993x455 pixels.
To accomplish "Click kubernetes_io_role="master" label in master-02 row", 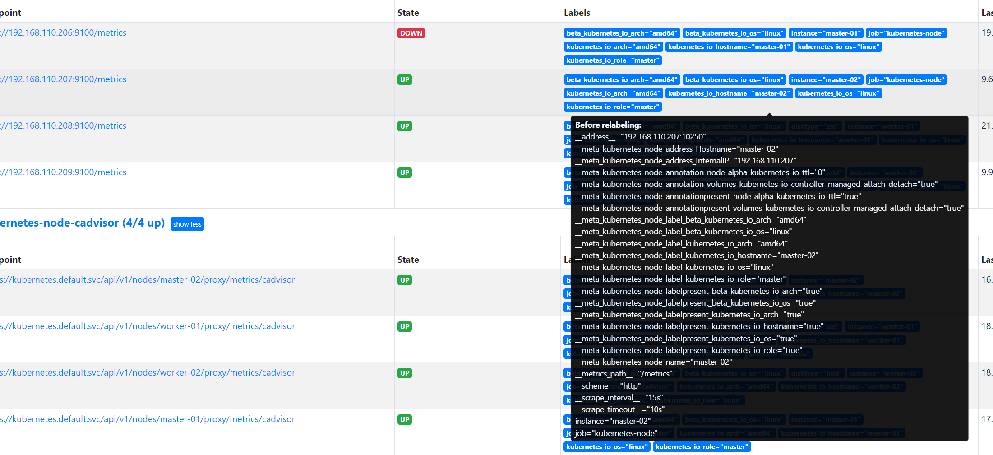I will [x=613, y=107].
